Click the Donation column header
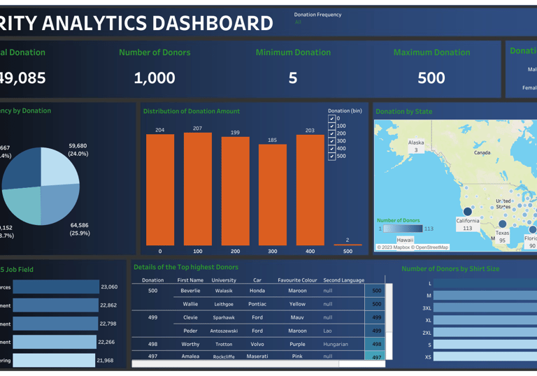 point(152,280)
